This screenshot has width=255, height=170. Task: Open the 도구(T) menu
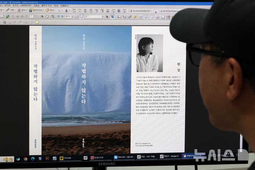[16, 5]
